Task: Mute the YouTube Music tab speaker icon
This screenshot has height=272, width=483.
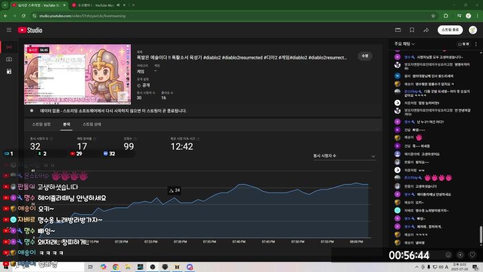Action: tap(118, 5)
